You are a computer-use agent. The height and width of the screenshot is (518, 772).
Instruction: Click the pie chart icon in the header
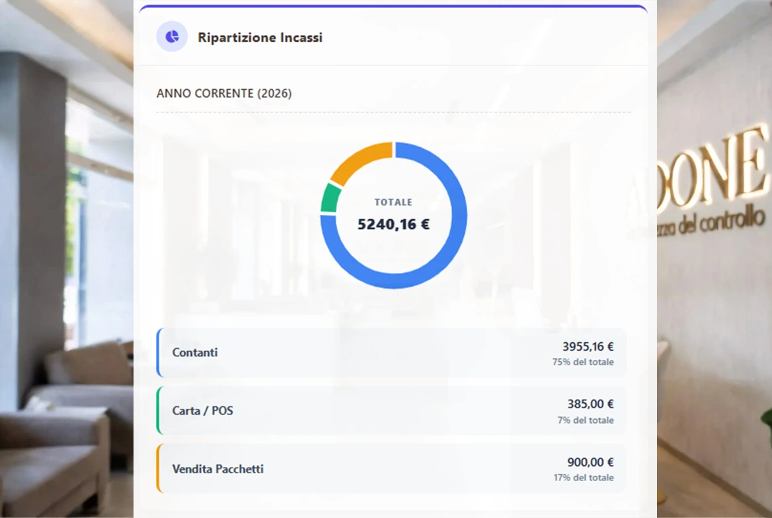pos(172,37)
